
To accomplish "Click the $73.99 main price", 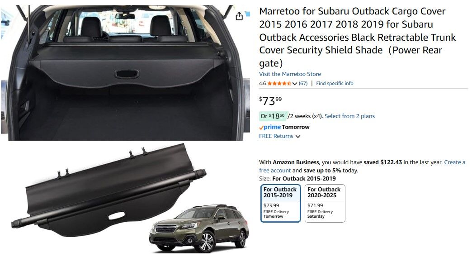I will tap(270, 101).
